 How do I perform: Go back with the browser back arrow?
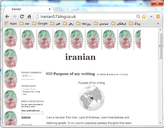pyautogui.click(x=7, y=16)
